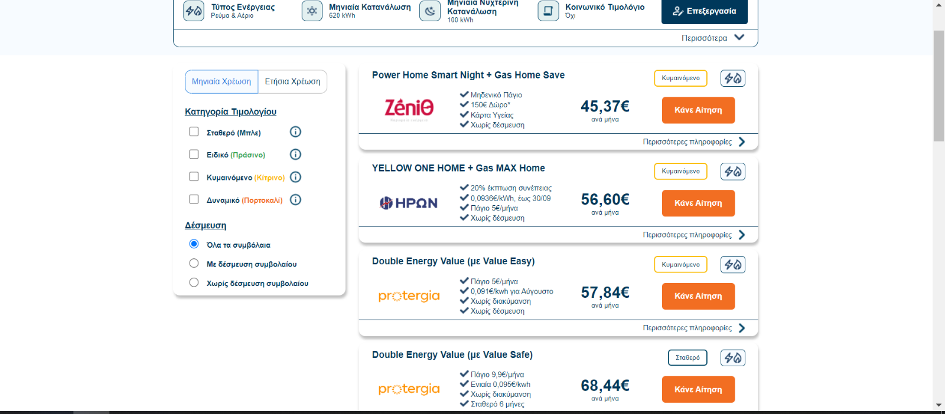Image resolution: width=945 pixels, height=414 pixels.
Task: Click the electricity-gas icon on YELLOW ONE HOME
Action: point(733,172)
